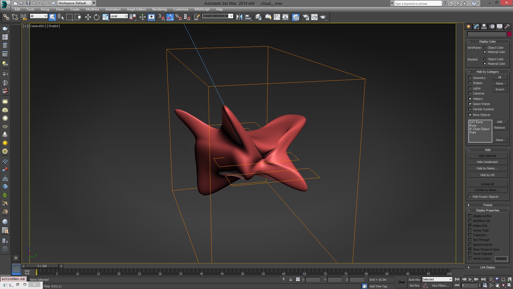Click the Save File icon
The height and width of the screenshot is (289, 513).
(28, 3)
